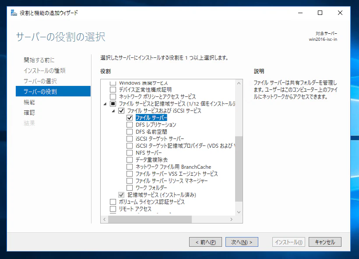Check ファイル サーバー VSS エージェント サービス checkbox
Screen dimensions: 359x259
click(130, 174)
